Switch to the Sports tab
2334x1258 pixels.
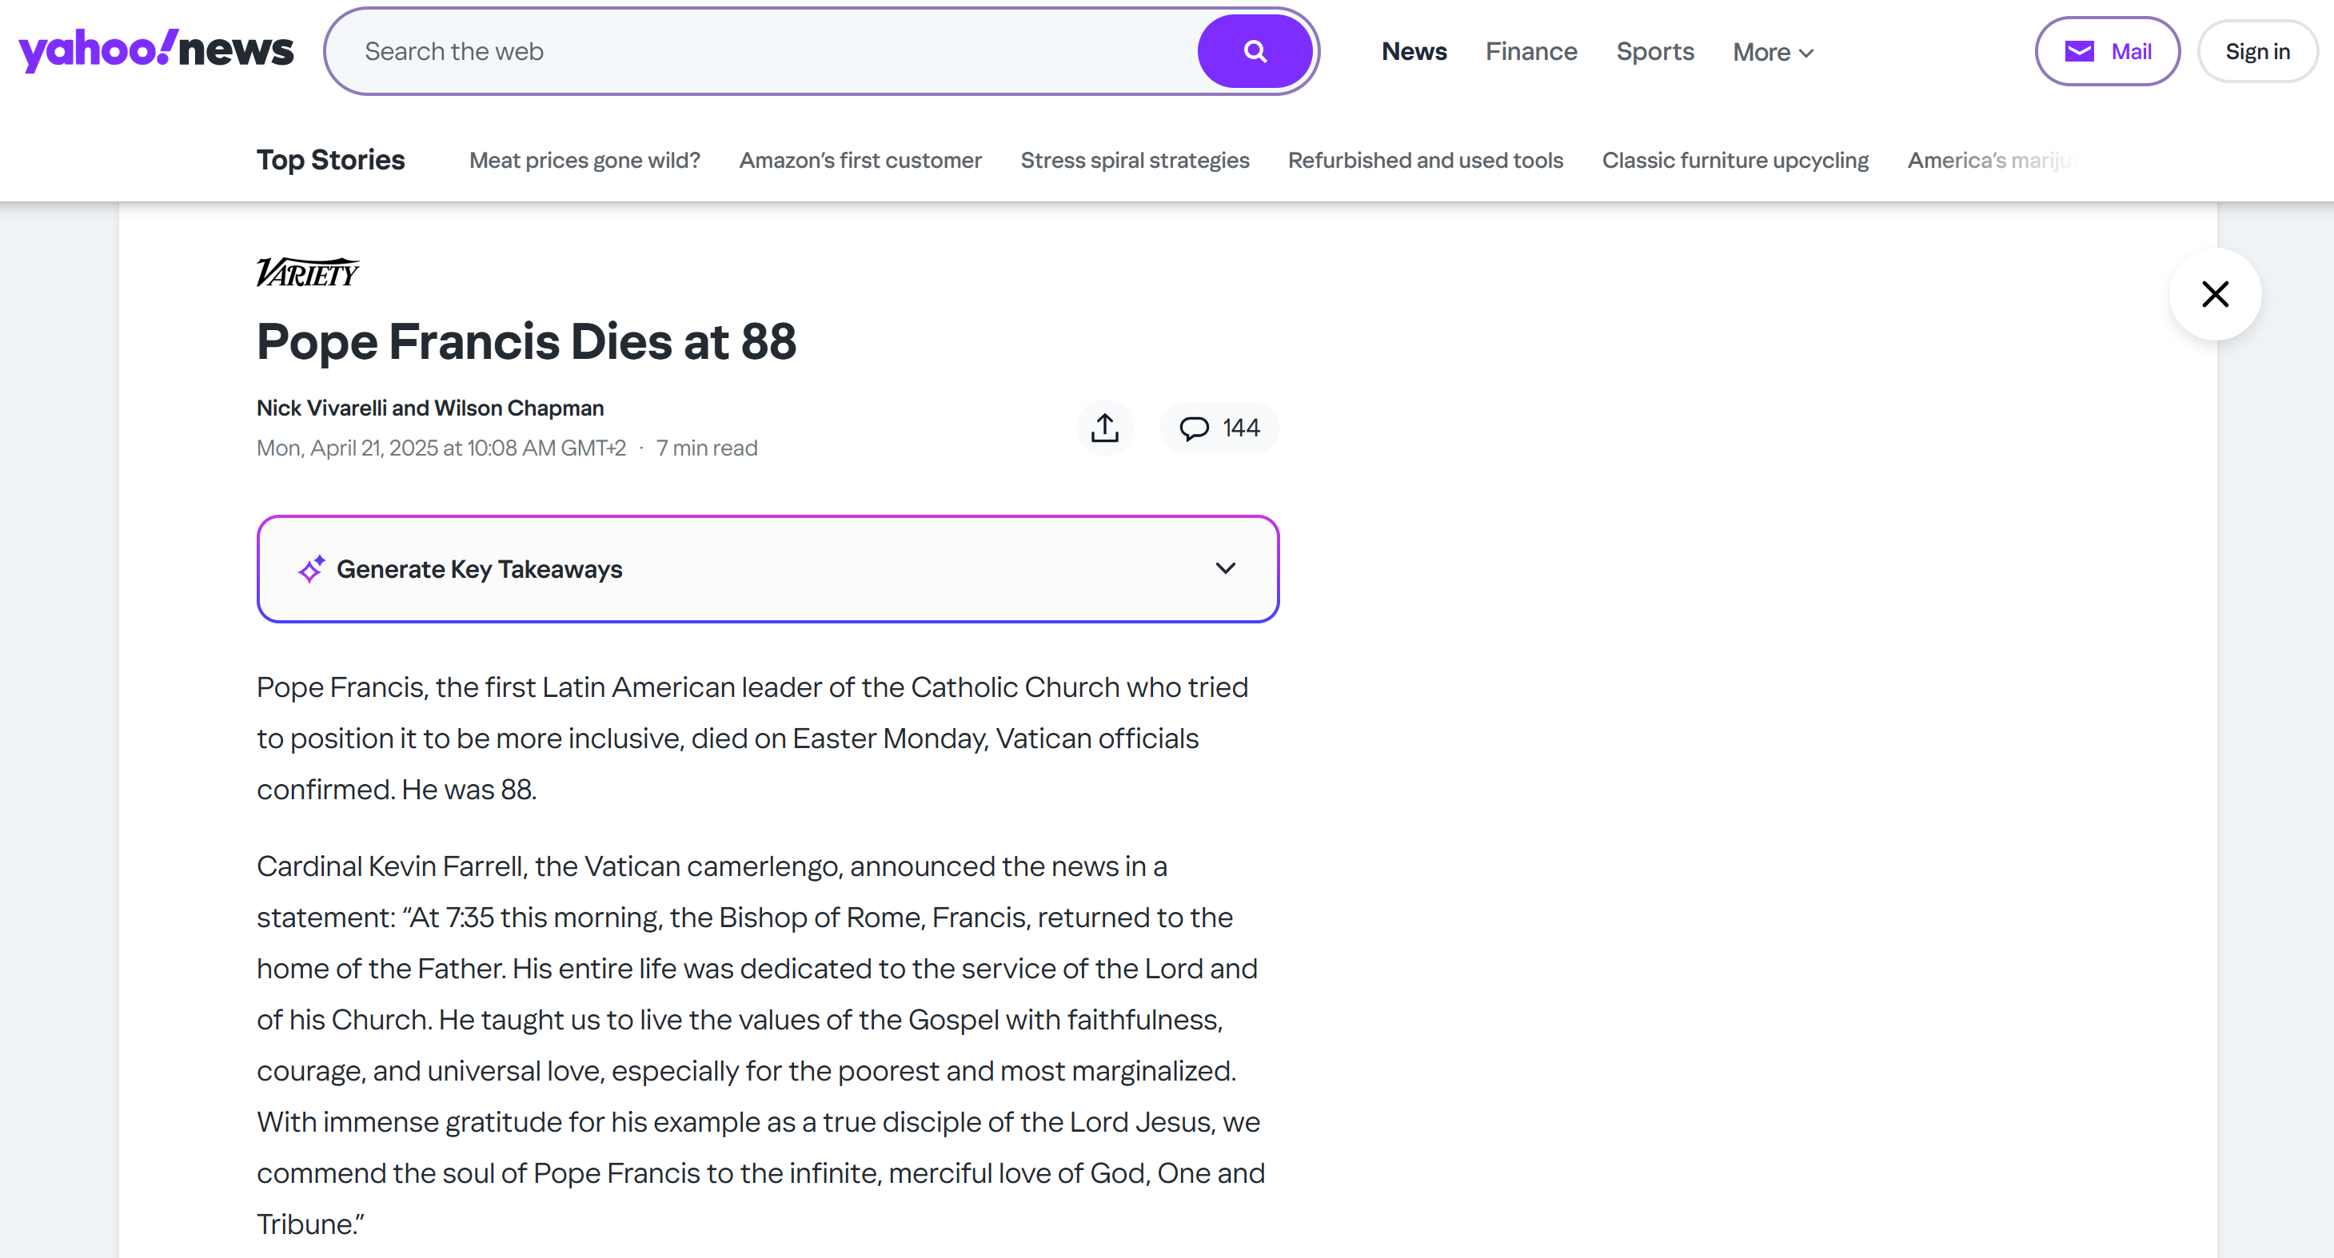[x=1654, y=52]
